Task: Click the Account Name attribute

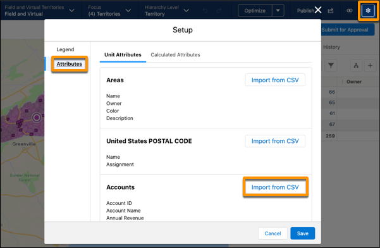Action: point(123,211)
